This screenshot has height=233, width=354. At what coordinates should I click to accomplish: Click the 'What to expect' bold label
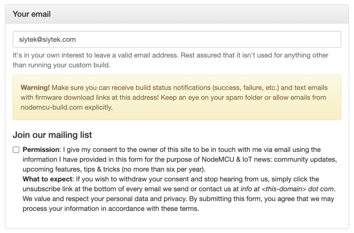coord(47,179)
